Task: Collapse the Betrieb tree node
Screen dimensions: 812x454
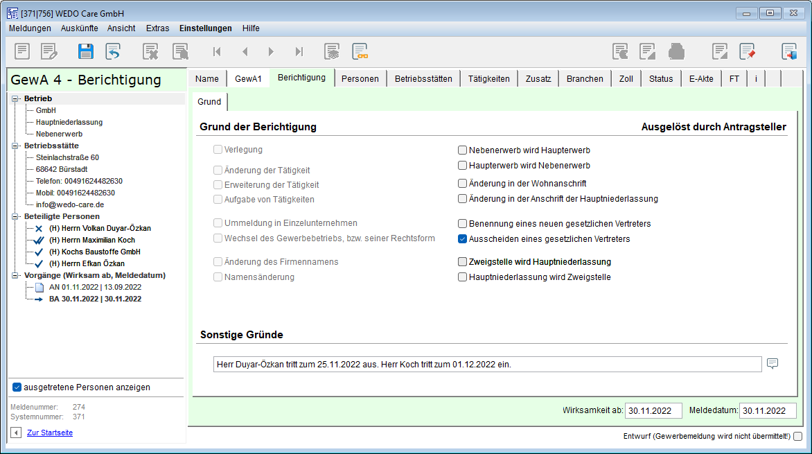Action: click(x=15, y=98)
